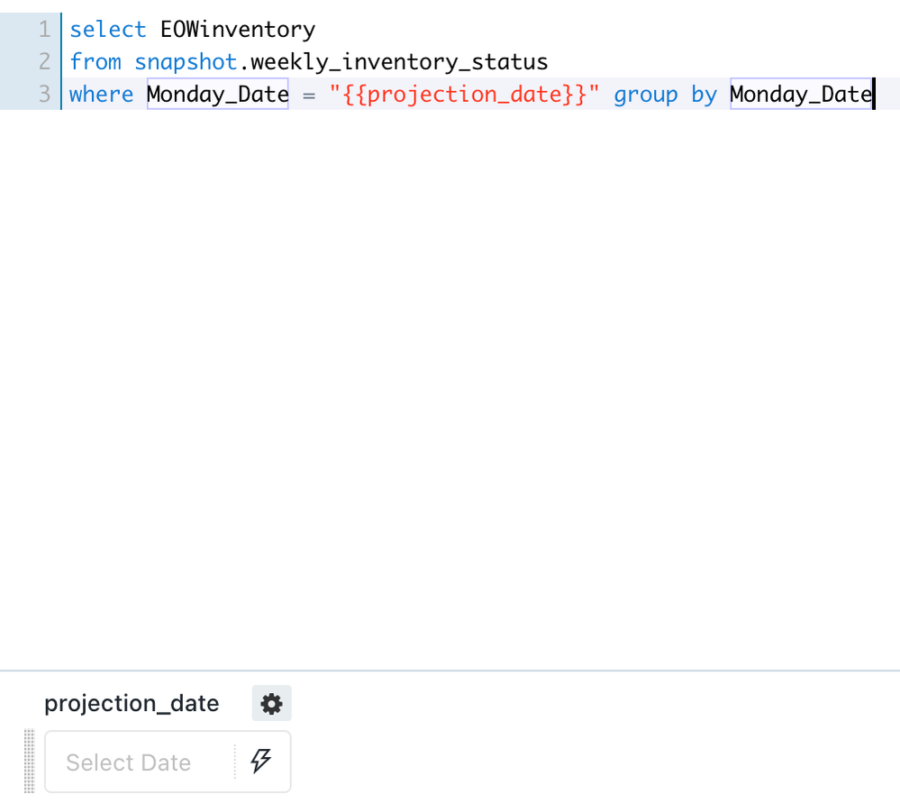900x803 pixels.
Task: Click the lightning bolt dynamic date icon
Action: (261, 762)
